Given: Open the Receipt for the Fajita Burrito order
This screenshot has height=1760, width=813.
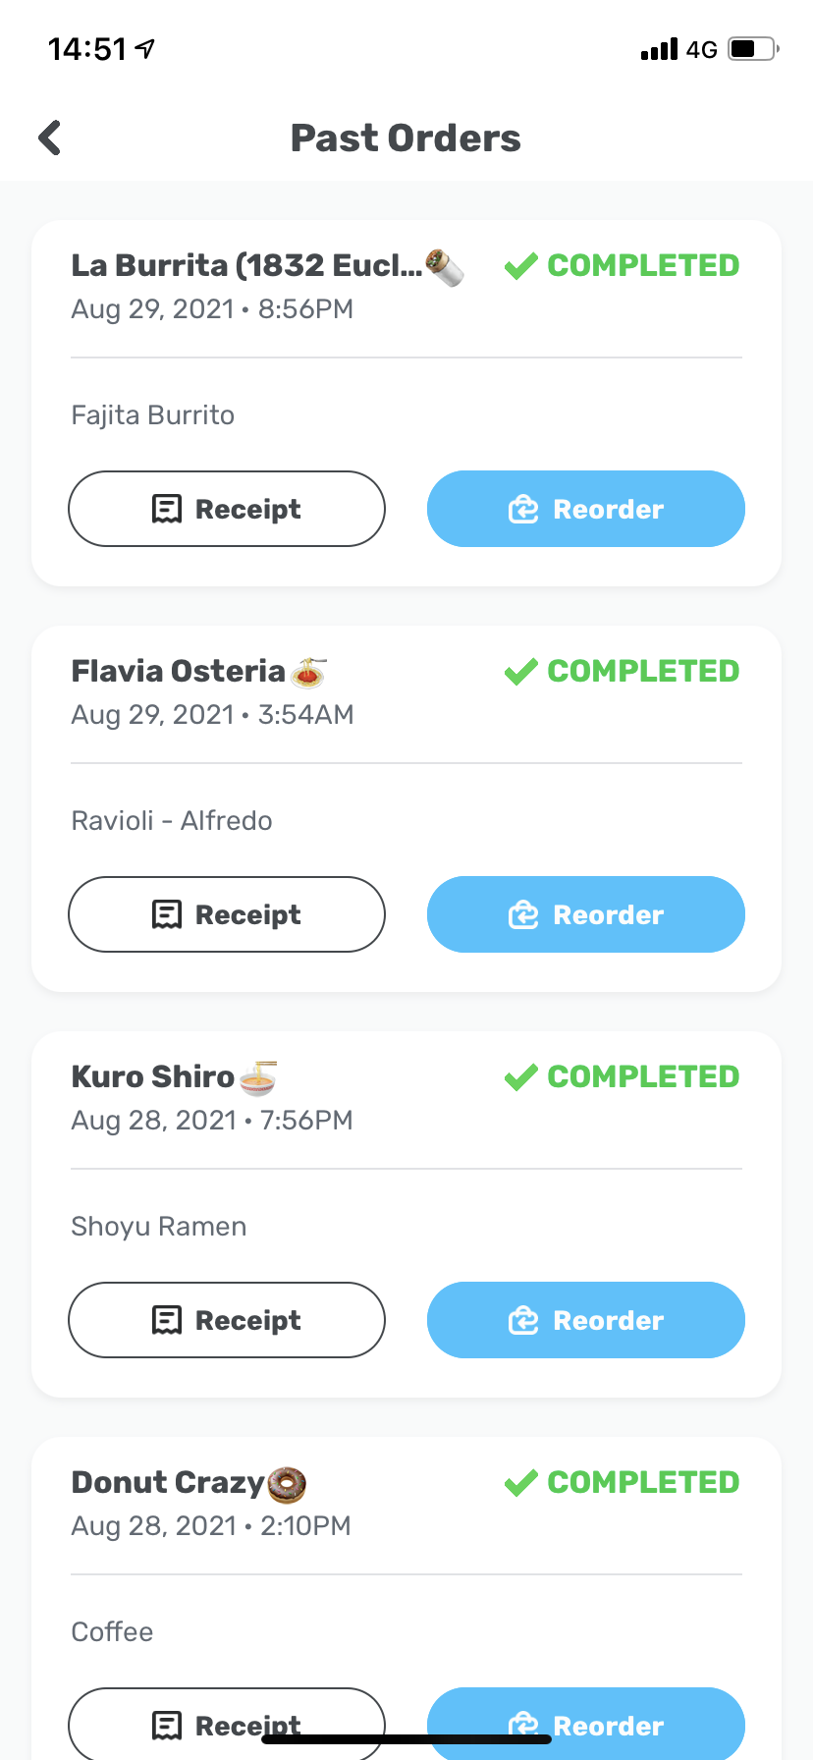Looking at the screenshot, I should point(226,509).
